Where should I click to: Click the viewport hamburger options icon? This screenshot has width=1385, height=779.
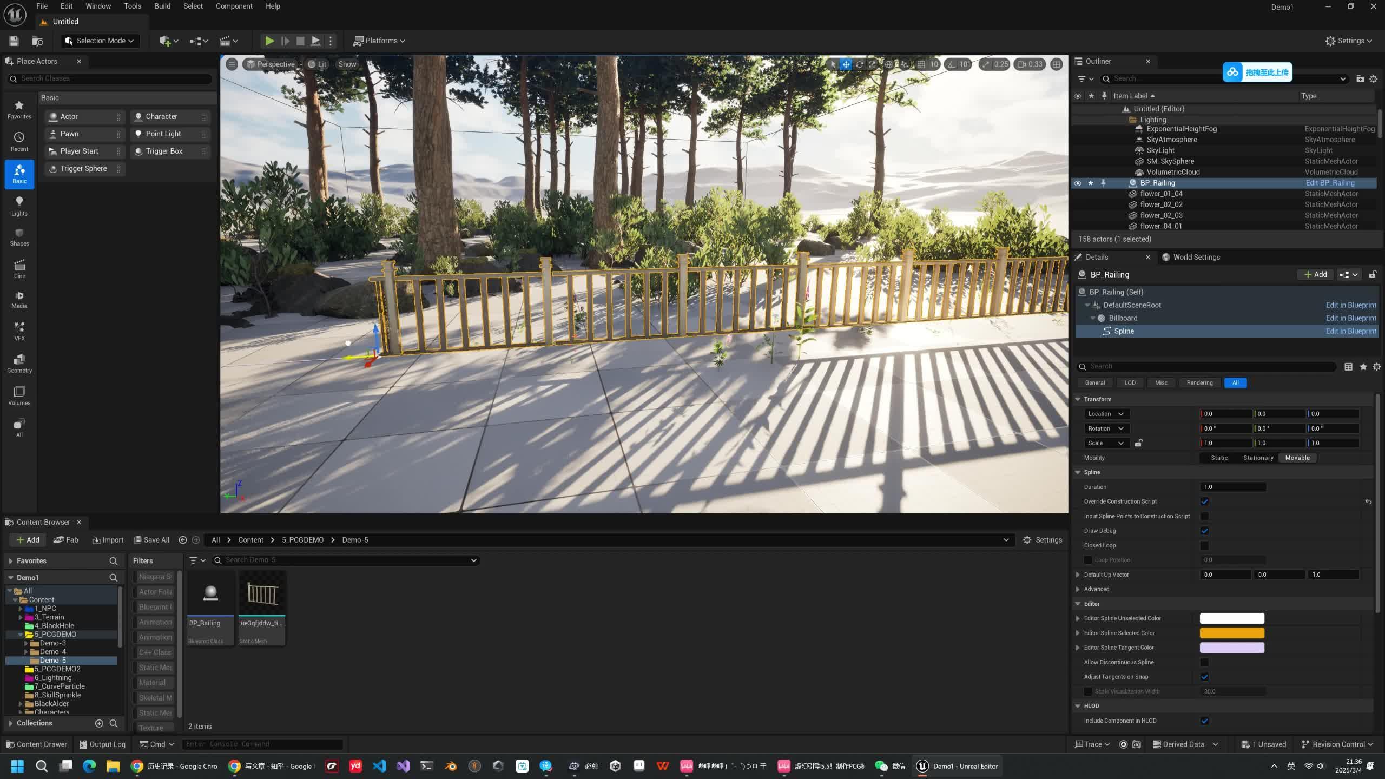coord(232,64)
